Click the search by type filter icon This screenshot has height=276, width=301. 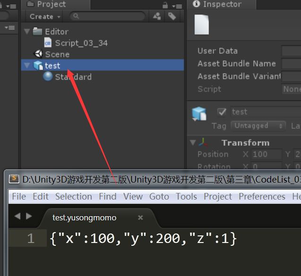point(157,17)
